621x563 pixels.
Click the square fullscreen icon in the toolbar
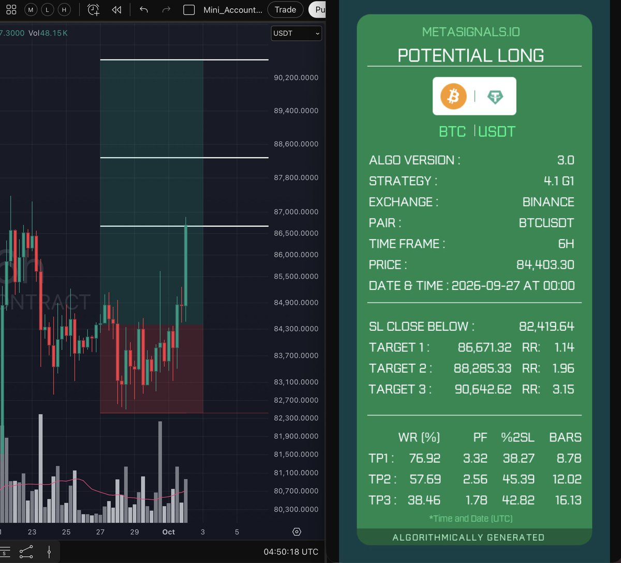coord(189,9)
